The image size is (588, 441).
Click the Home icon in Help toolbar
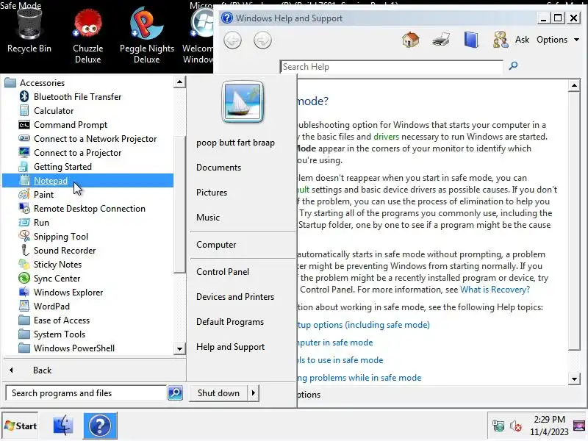pos(411,40)
